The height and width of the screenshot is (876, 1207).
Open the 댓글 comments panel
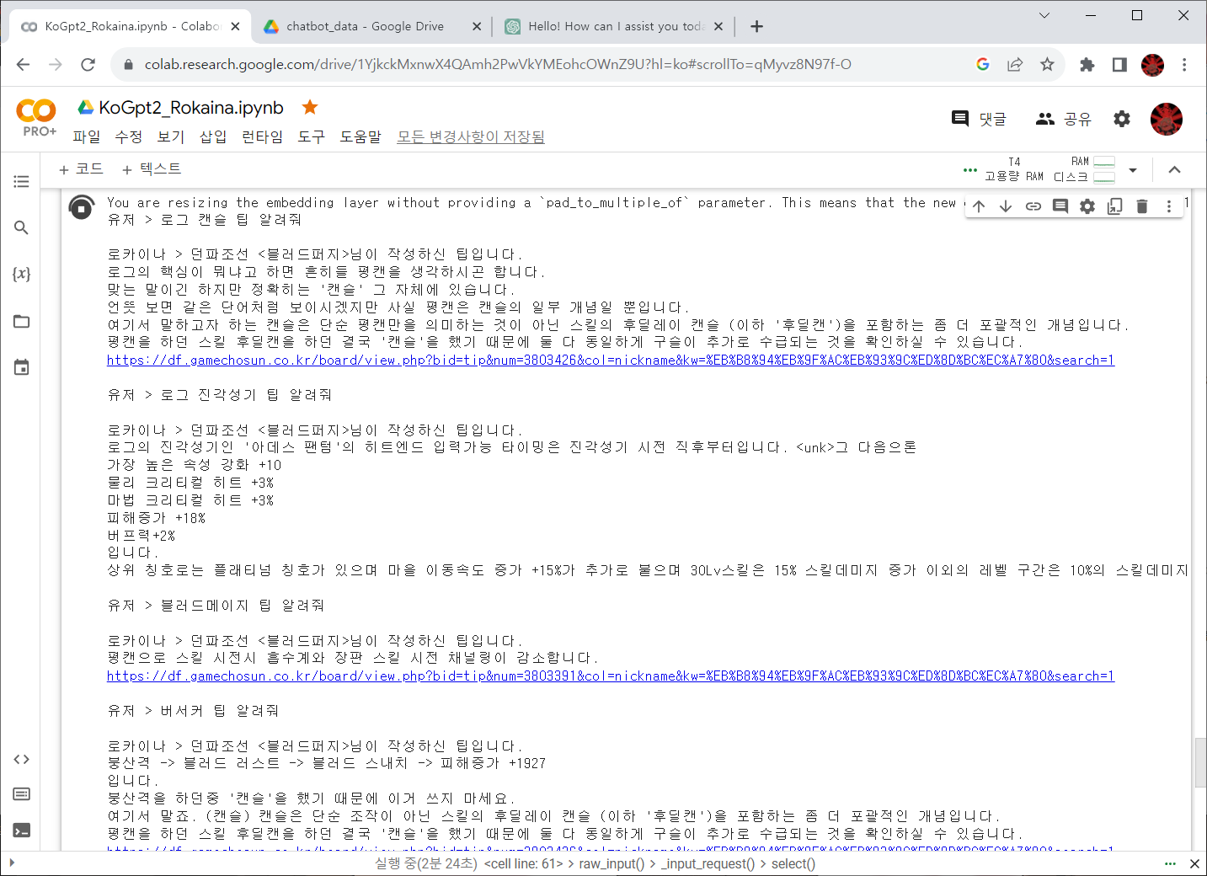click(x=979, y=119)
